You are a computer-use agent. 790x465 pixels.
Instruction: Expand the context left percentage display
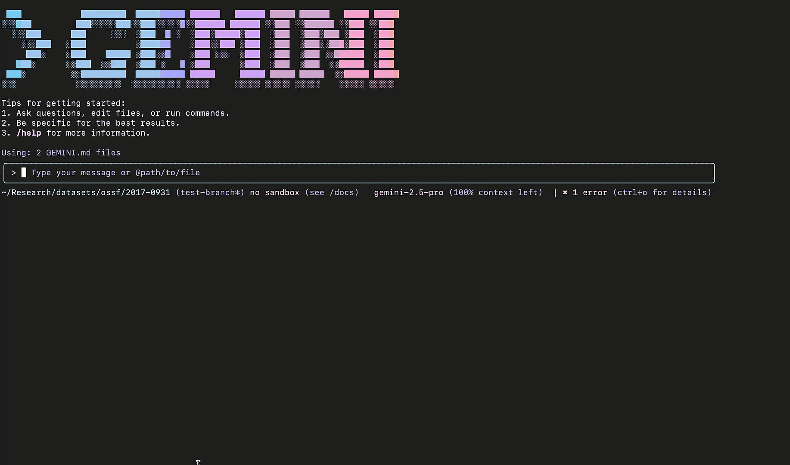pos(496,192)
